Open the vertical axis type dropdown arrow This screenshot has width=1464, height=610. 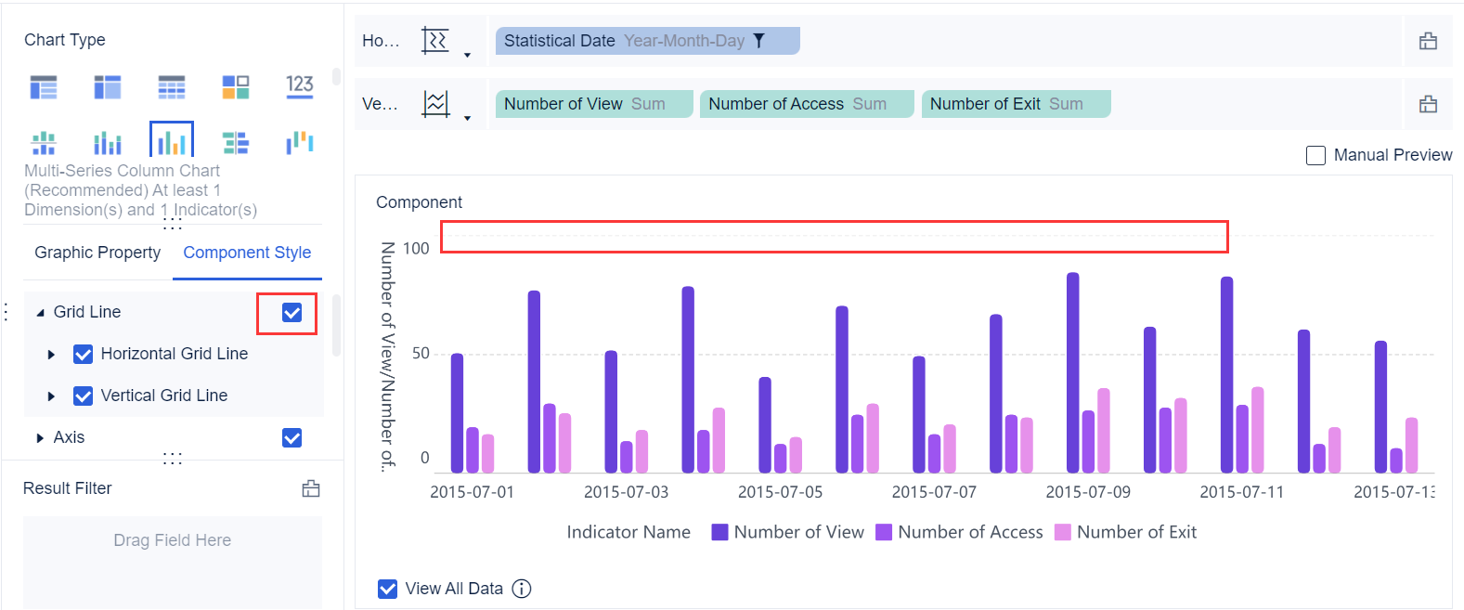(x=467, y=118)
